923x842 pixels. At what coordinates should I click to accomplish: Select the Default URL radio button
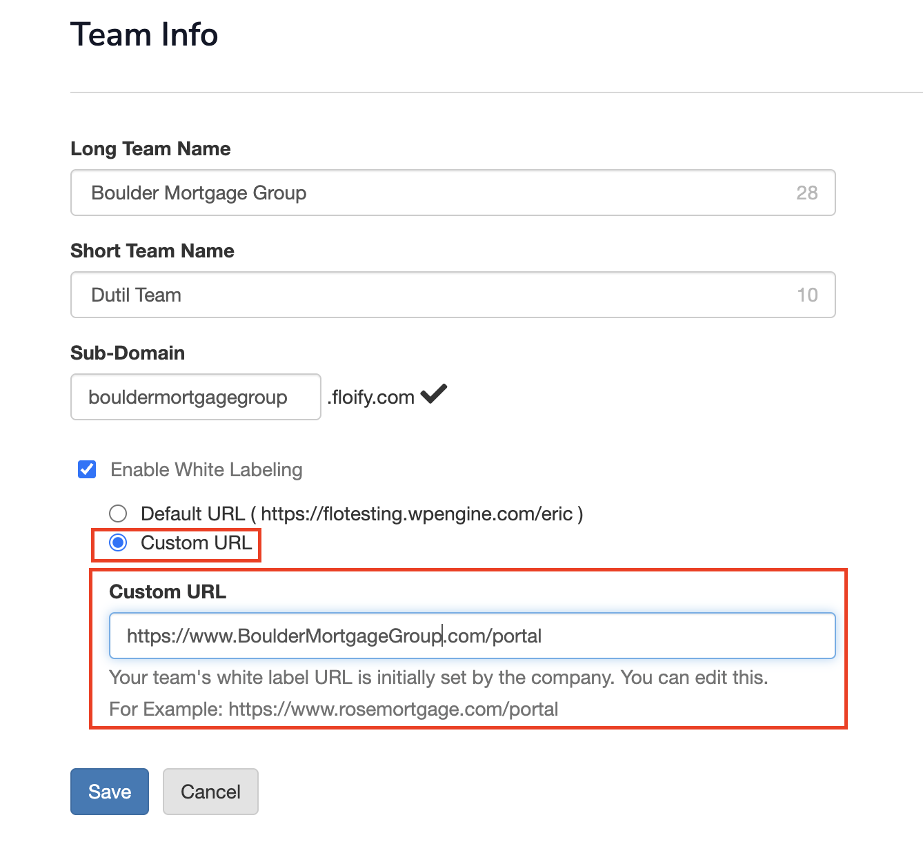tap(119, 513)
